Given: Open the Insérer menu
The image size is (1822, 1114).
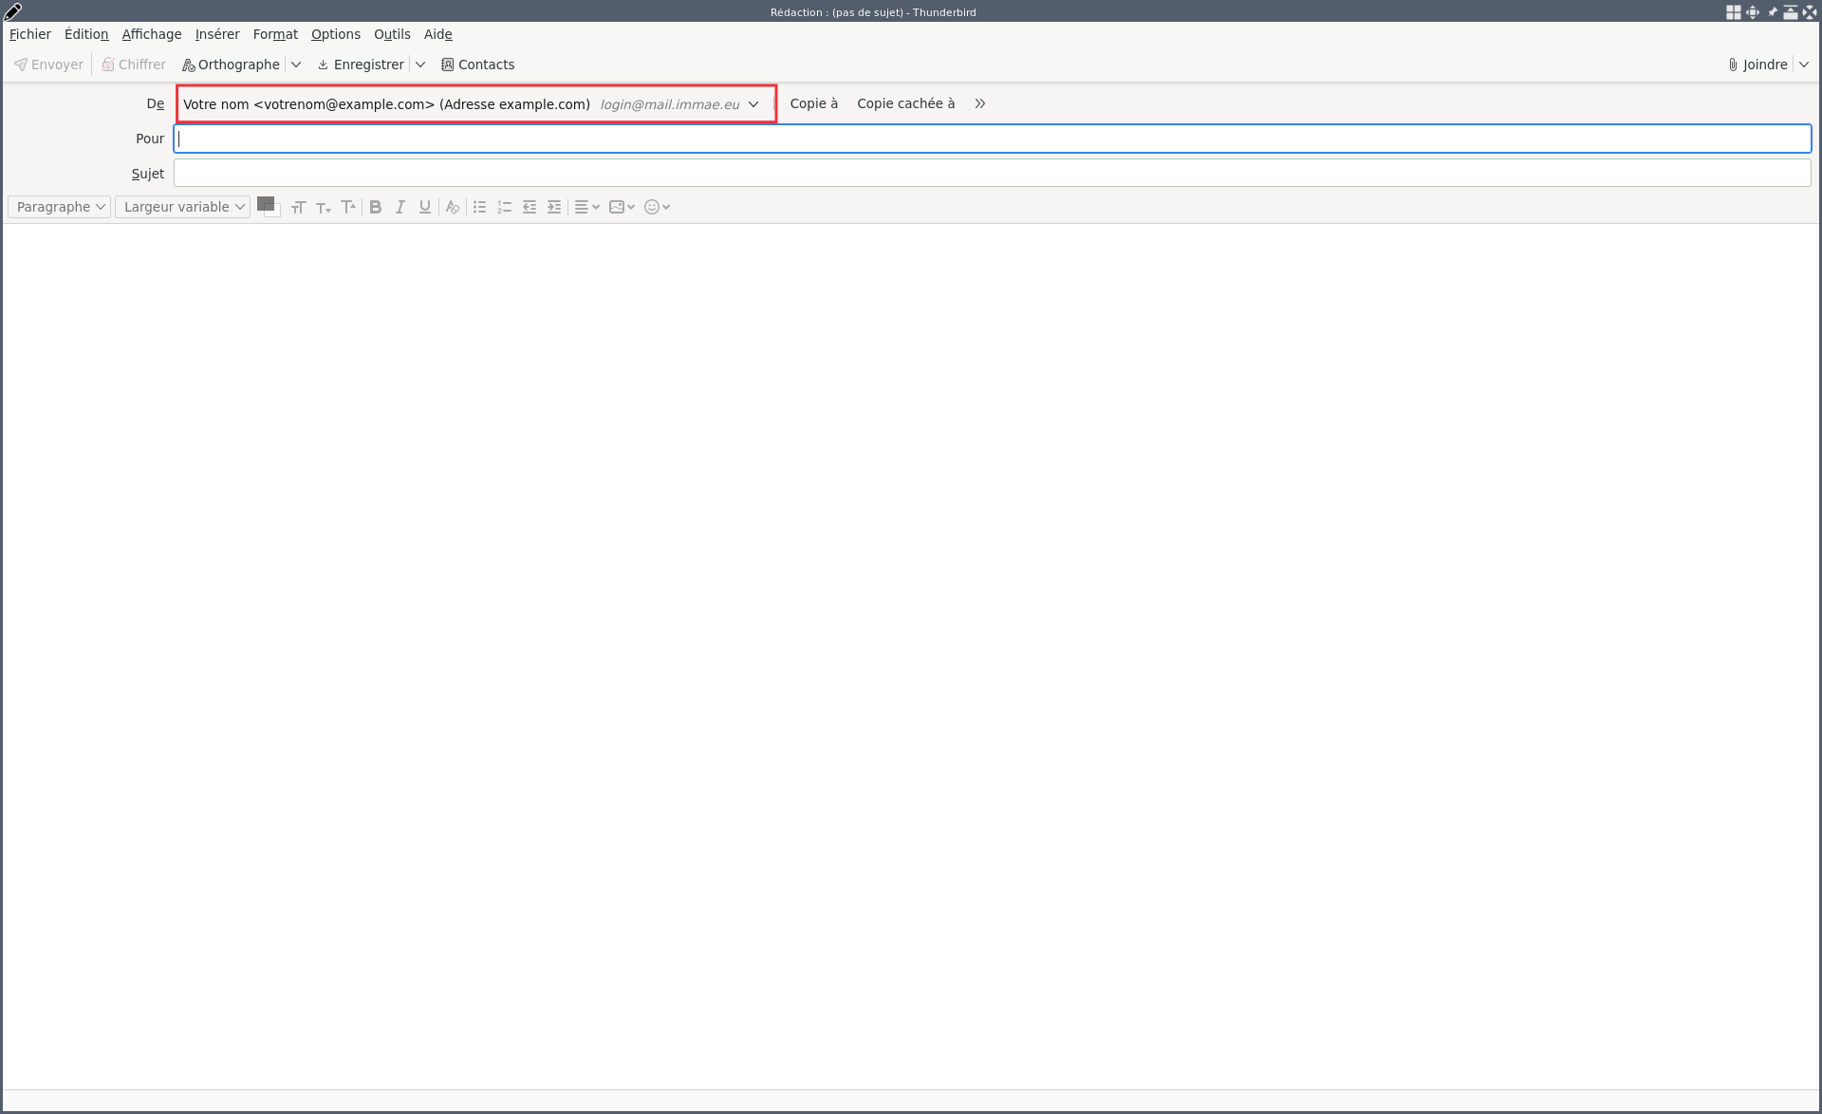Looking at the screenshot, I should [x=217, y=34].
